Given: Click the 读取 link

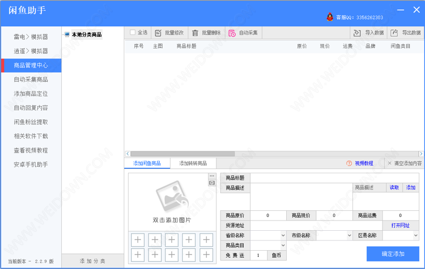Looking at the screenshot, I should [394, 188].
